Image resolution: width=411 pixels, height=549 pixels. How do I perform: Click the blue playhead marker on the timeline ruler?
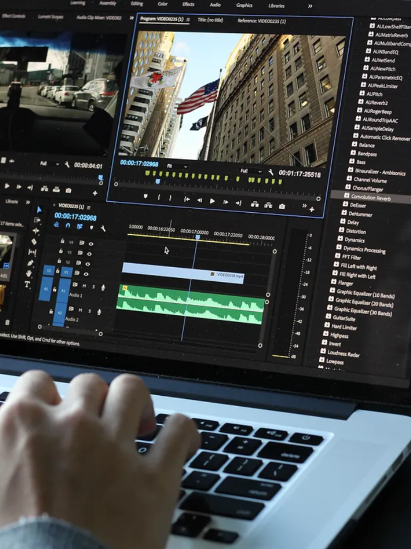point(197,238)
